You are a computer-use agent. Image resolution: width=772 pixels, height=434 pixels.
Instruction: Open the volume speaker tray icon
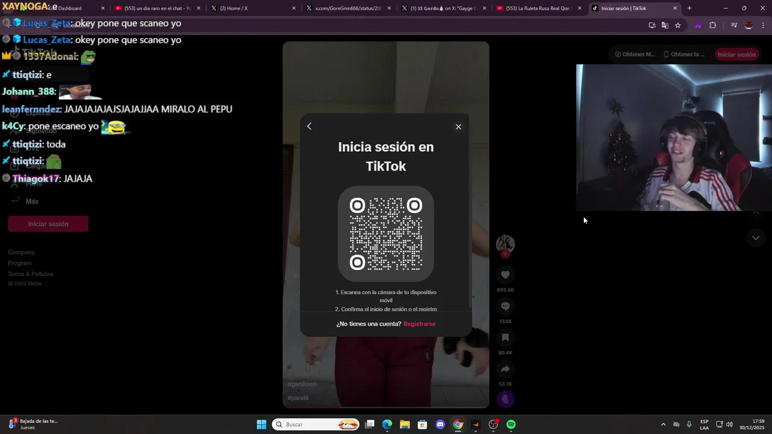point(729,424)
